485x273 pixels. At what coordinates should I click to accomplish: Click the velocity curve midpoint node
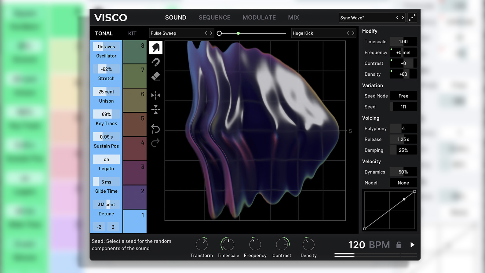point(404,199)
